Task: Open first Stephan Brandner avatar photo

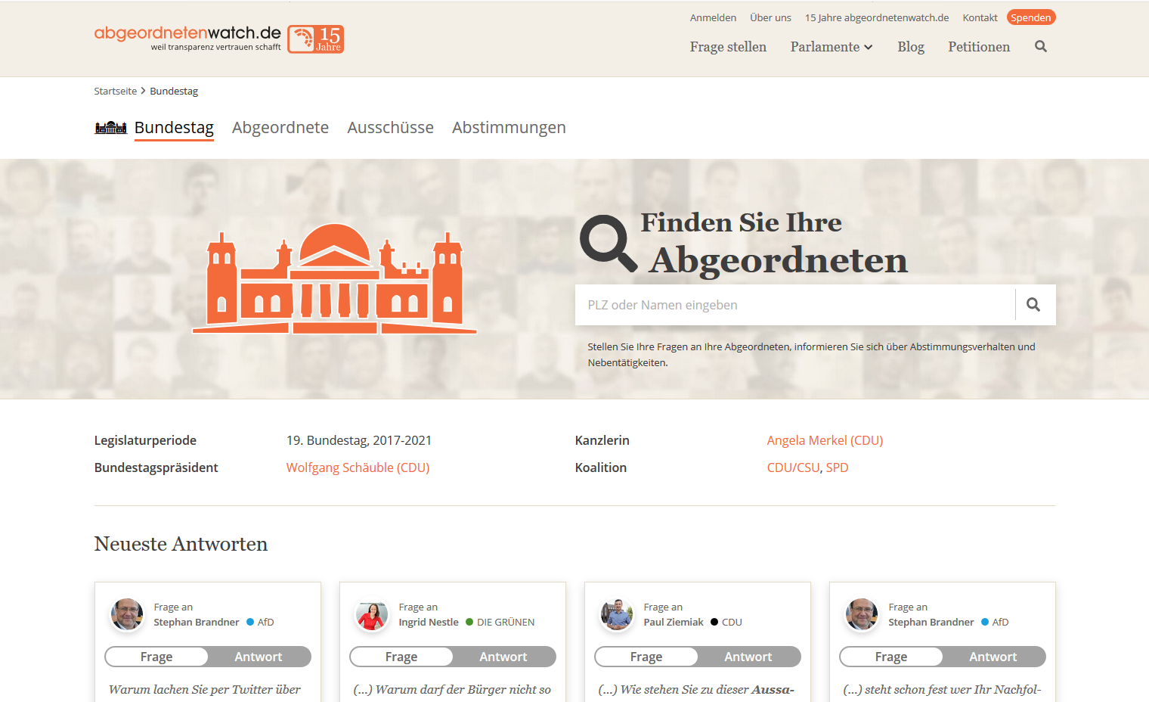Action: pos(127,614)
